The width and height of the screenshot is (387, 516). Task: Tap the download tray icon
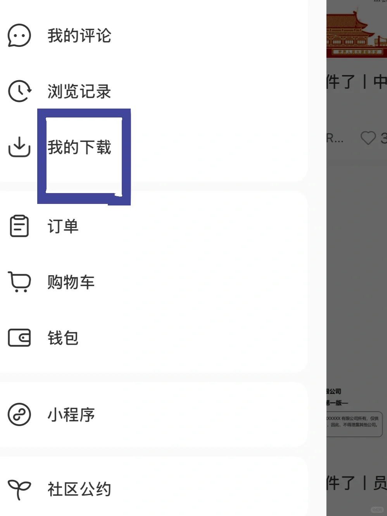pos(19,147)
